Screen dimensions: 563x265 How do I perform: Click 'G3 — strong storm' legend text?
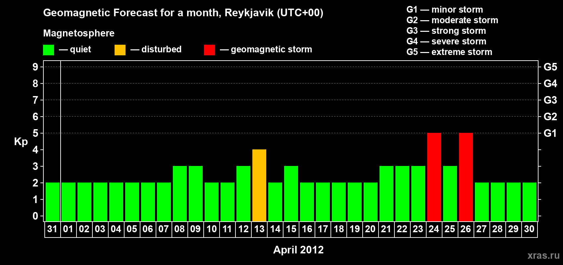pos(446,31)
